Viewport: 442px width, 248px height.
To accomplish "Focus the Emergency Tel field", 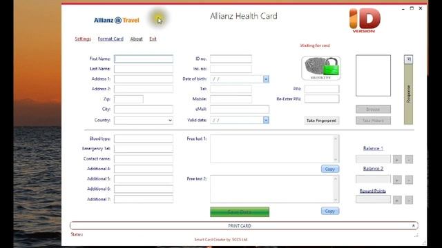I will pyautogui.click(x=144, y=149).
